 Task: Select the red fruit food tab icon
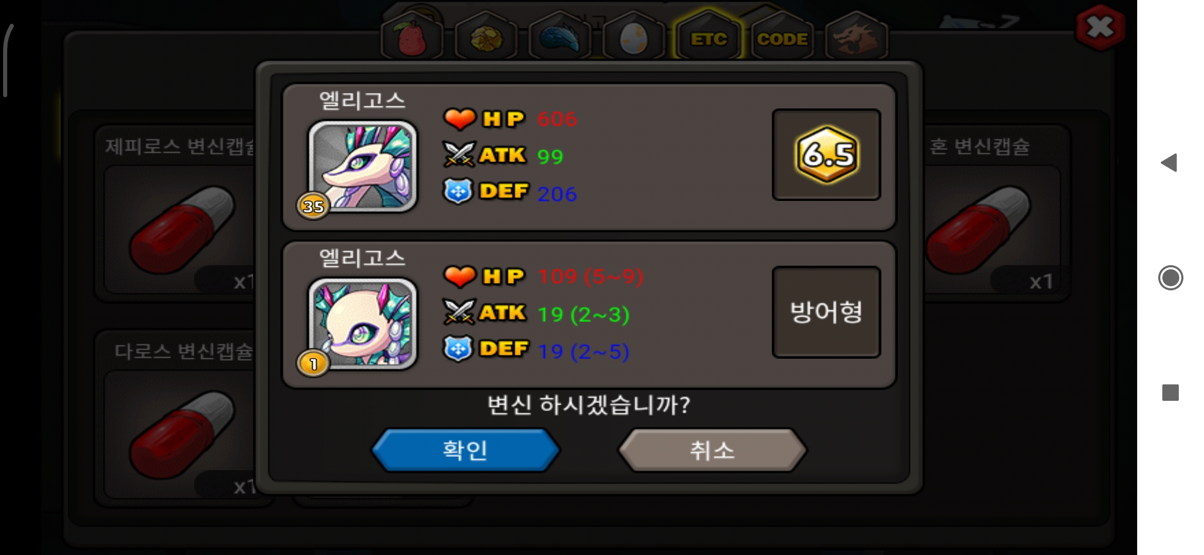pyautogui.click(x=413, y=37)
